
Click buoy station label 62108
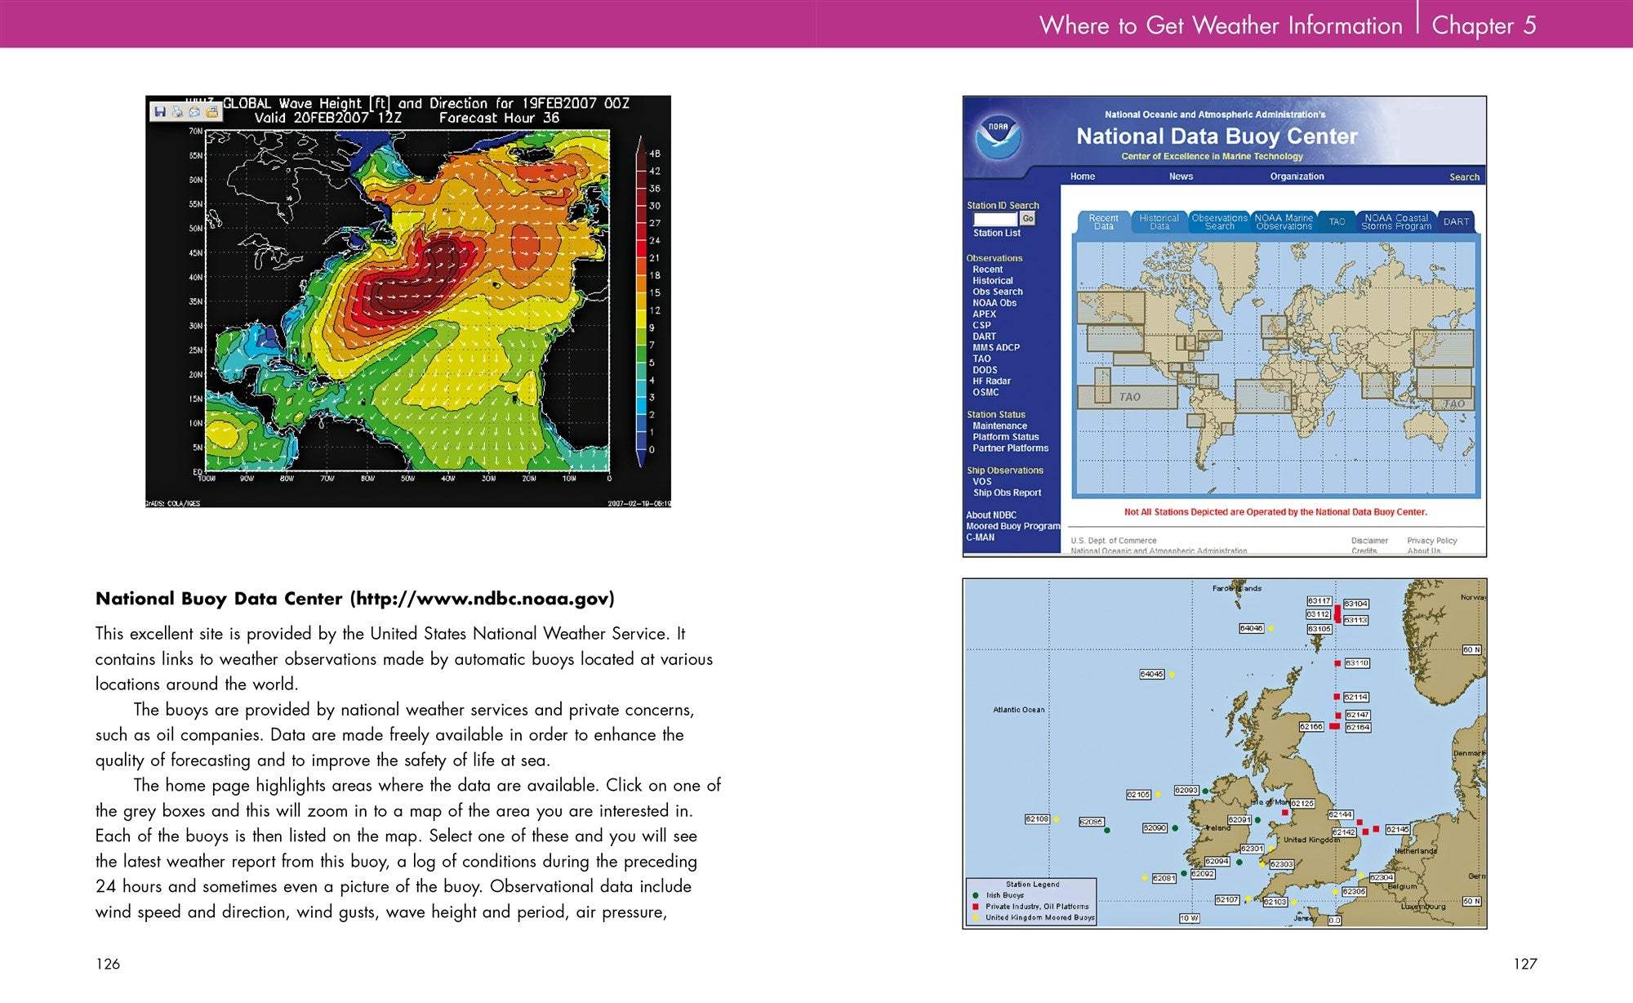[1037, 818]
